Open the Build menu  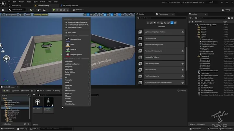[36, 2]
